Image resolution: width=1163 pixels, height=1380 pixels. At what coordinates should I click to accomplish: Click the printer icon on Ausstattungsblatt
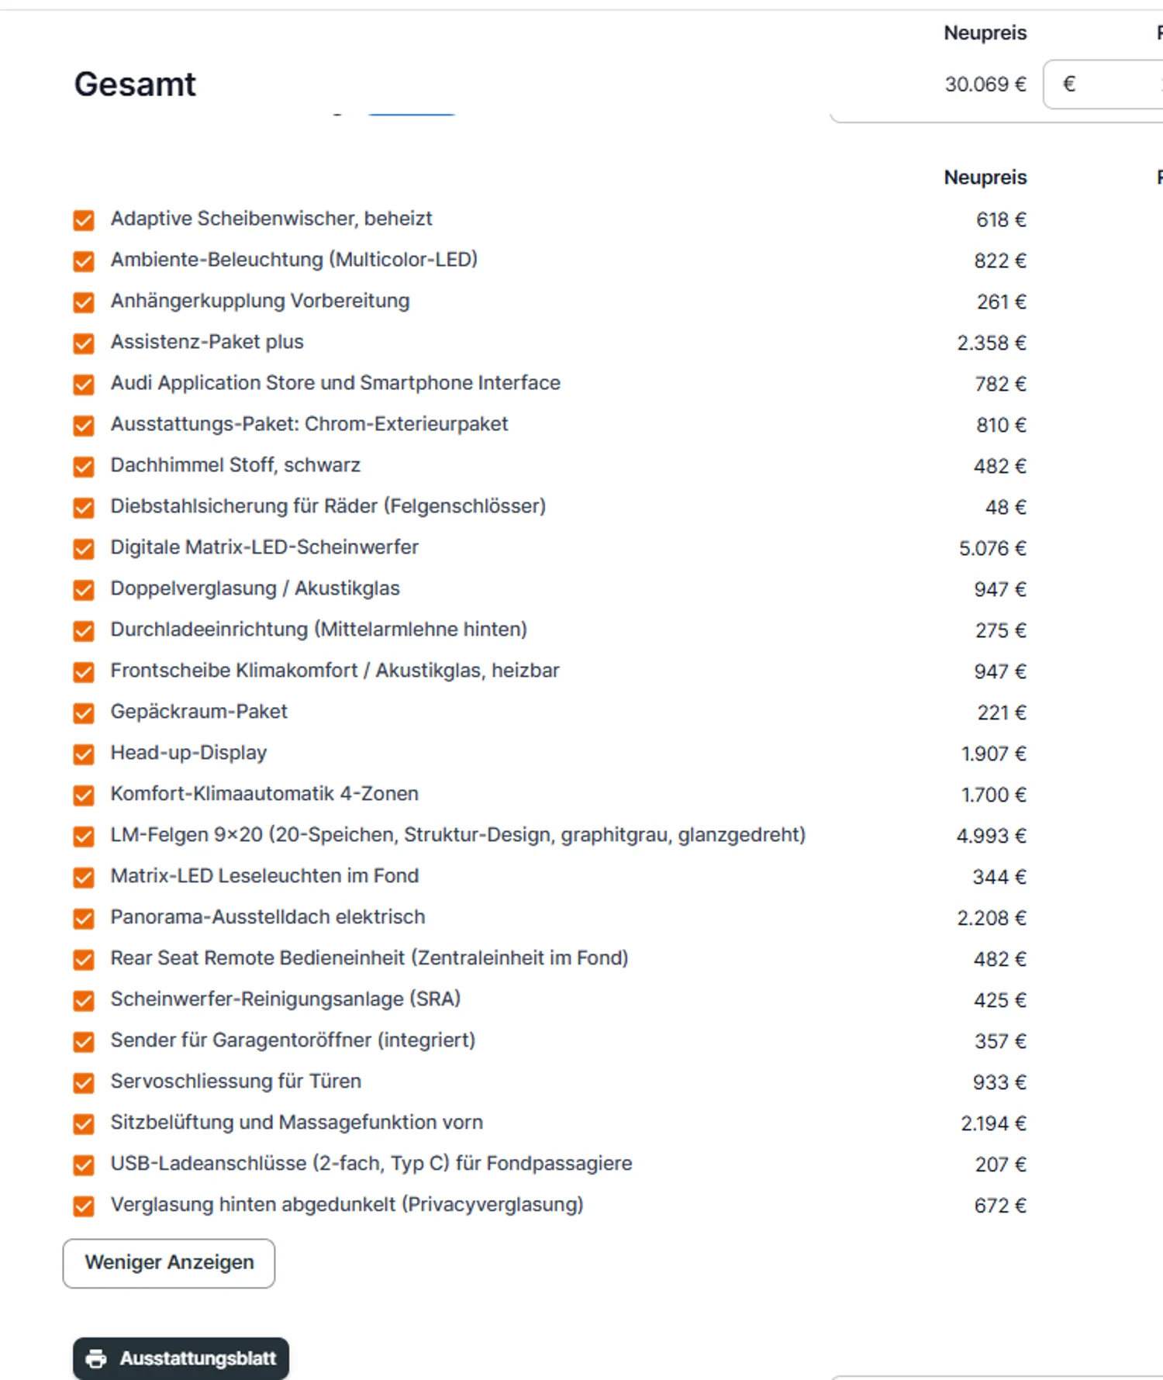click(x=96, y=1358)
